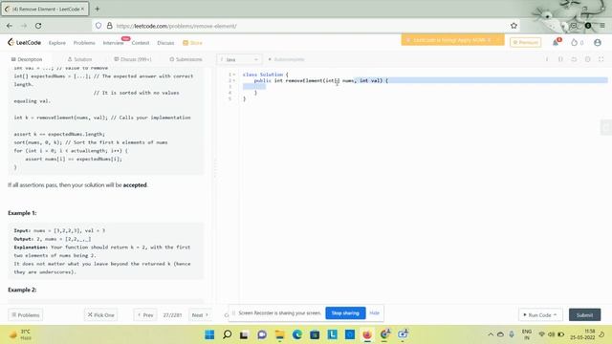Open the Interview nav menu

tap(113, 42)
